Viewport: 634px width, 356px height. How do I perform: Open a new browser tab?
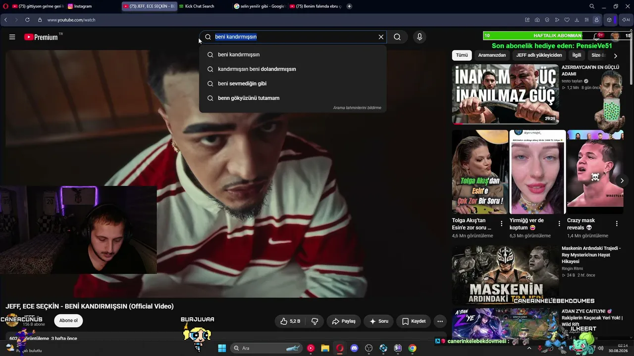click(x=349, y=6)
